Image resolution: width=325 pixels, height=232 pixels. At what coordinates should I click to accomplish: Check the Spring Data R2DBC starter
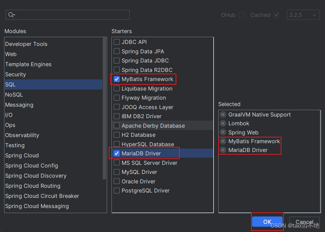pos(117,70)
